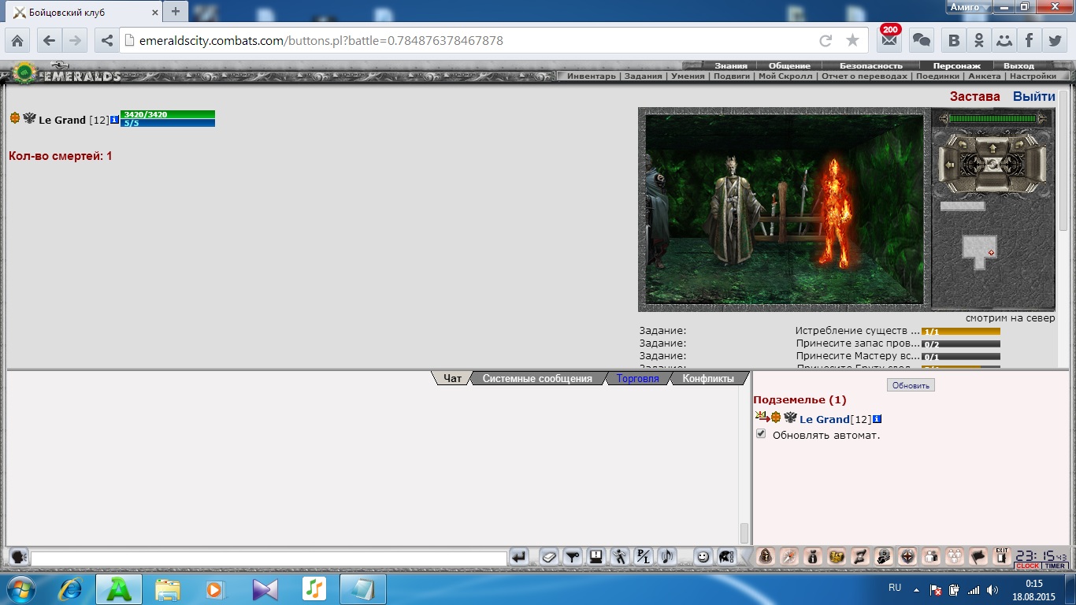Image resolution: width=1076 pixels, height=605 pixels.
Task: Send chat message with the enter arrow
Action: click(518, 556)
